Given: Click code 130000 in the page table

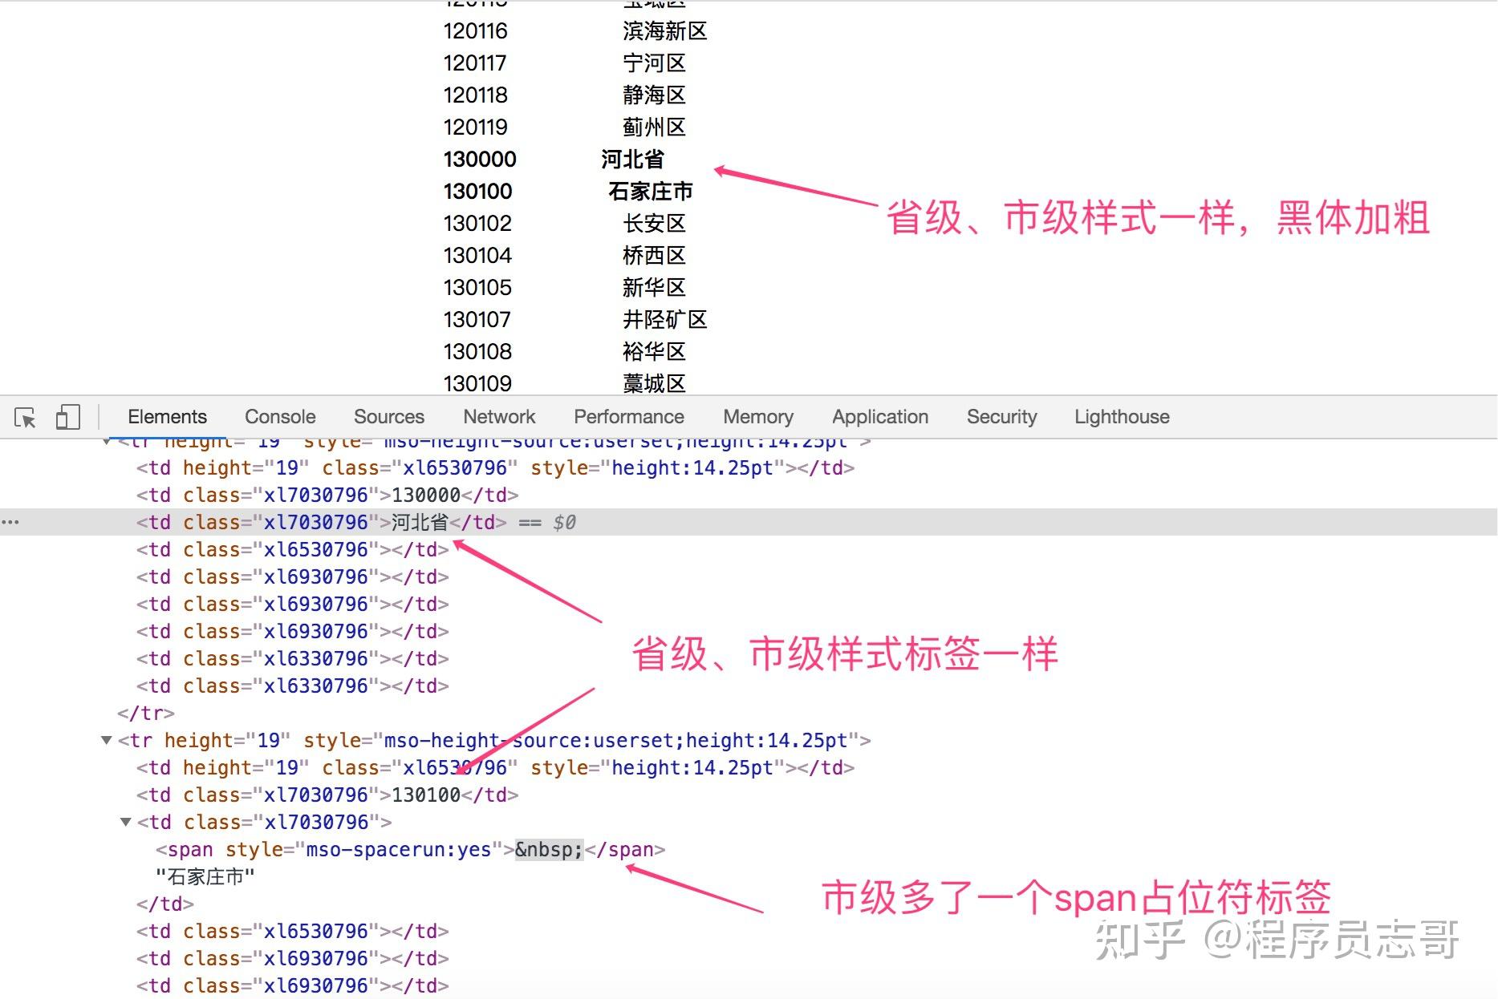Looking at the screenshot, I should point(480,159).
